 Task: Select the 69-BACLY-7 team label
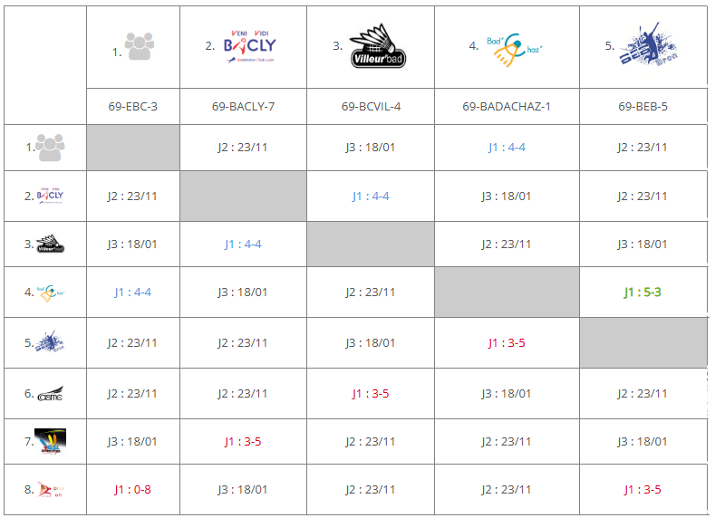(243, 106)
